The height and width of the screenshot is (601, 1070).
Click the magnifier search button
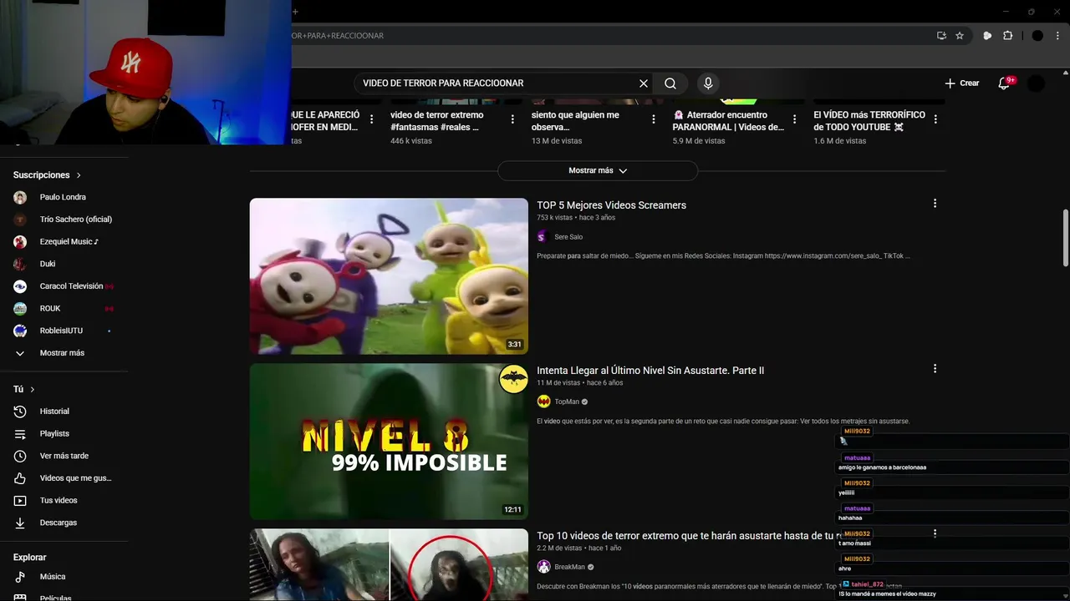click(x=670, y=83)
